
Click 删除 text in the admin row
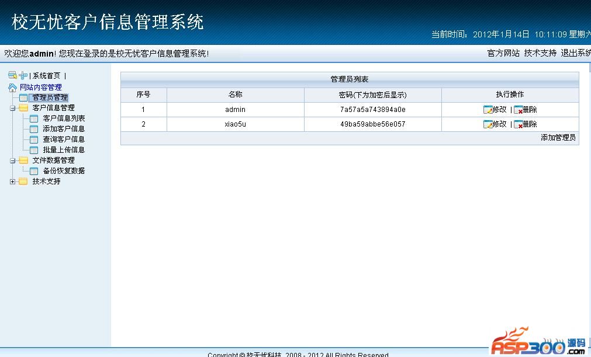click(530, 110)
